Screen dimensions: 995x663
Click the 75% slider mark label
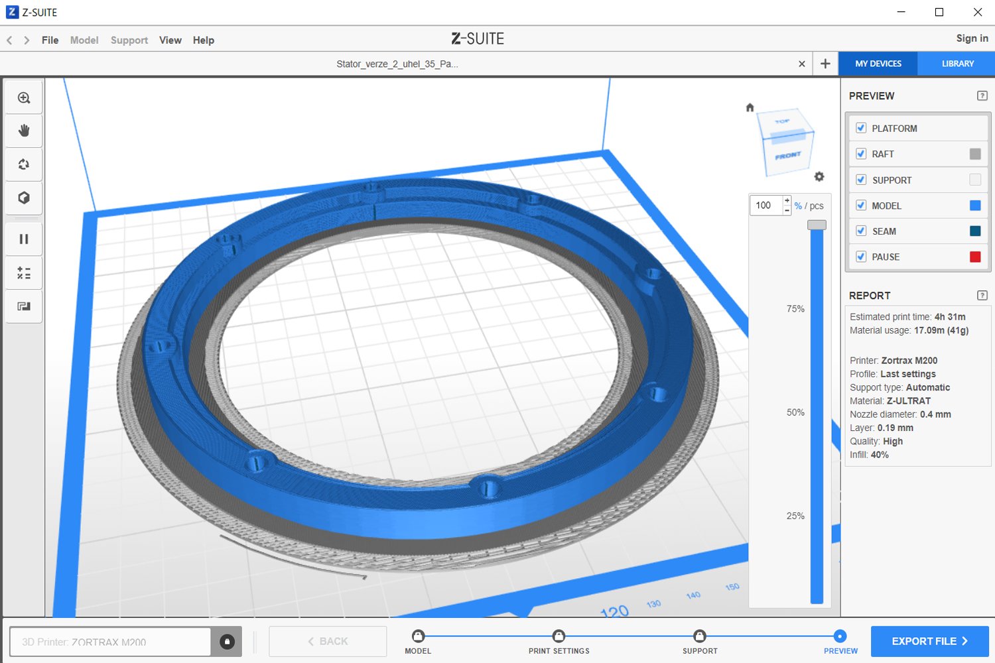[x=795, y=309]
